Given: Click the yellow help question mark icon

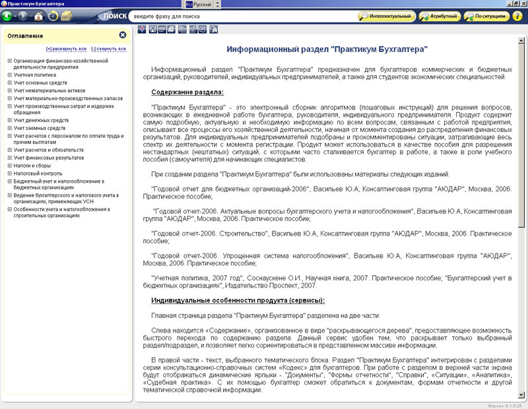Looking at the screenshot, I should pyautogui.click(x=517, y=16).
